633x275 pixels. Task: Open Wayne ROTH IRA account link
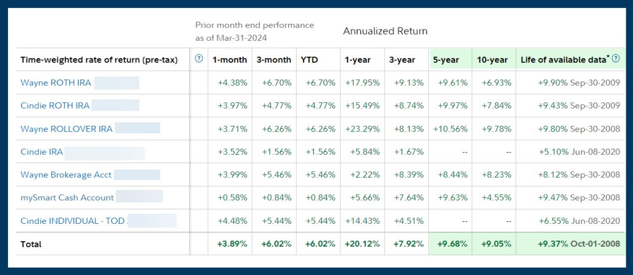(55, 83)
